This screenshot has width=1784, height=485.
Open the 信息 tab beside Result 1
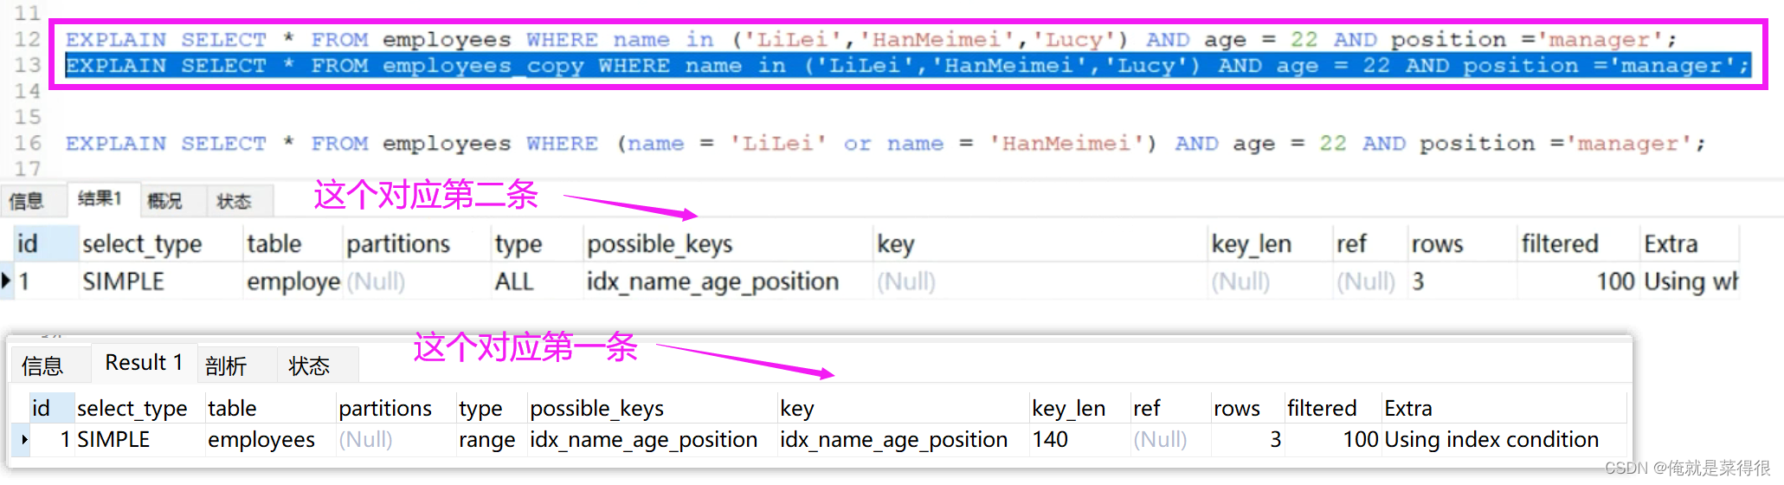[42, 366]
